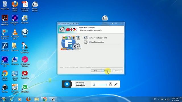
Task: Open the Recycle Bin desktop icon
Action: pyautogui.click(x=5, y=6)
